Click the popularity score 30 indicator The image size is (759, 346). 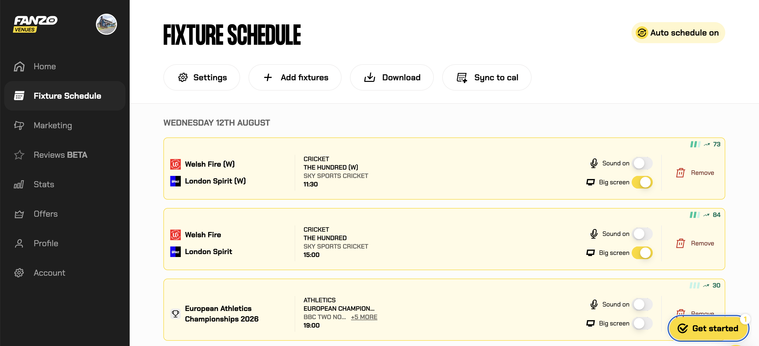(x=705, y=285)
